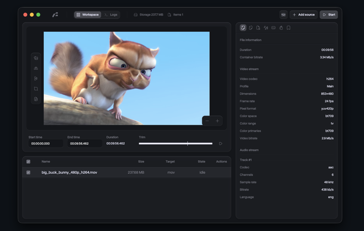Click the Trim slider track
Screen dimensions: 364x231
176,144
